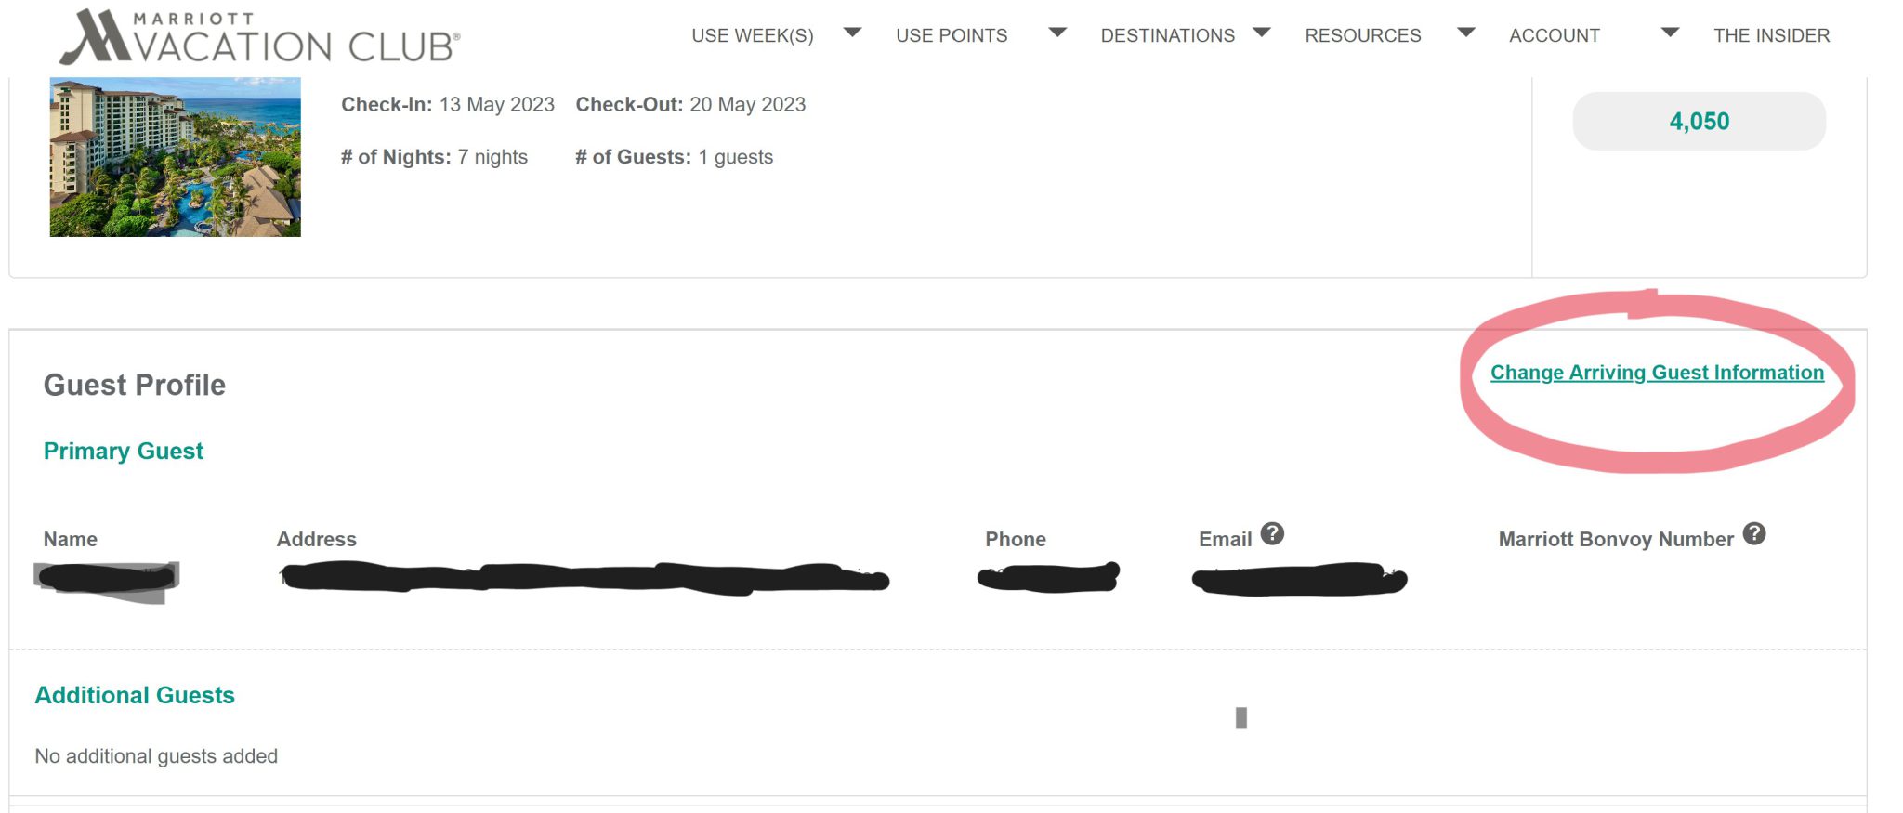Click the Guest Profile section title

(135, 385)
